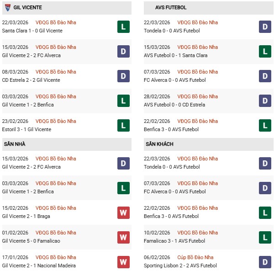Click the D badge for AVS Futebol 0-0 CD Estrela
Image resolution: width=274 pixels, height=271 pixels.
(265, 101)
